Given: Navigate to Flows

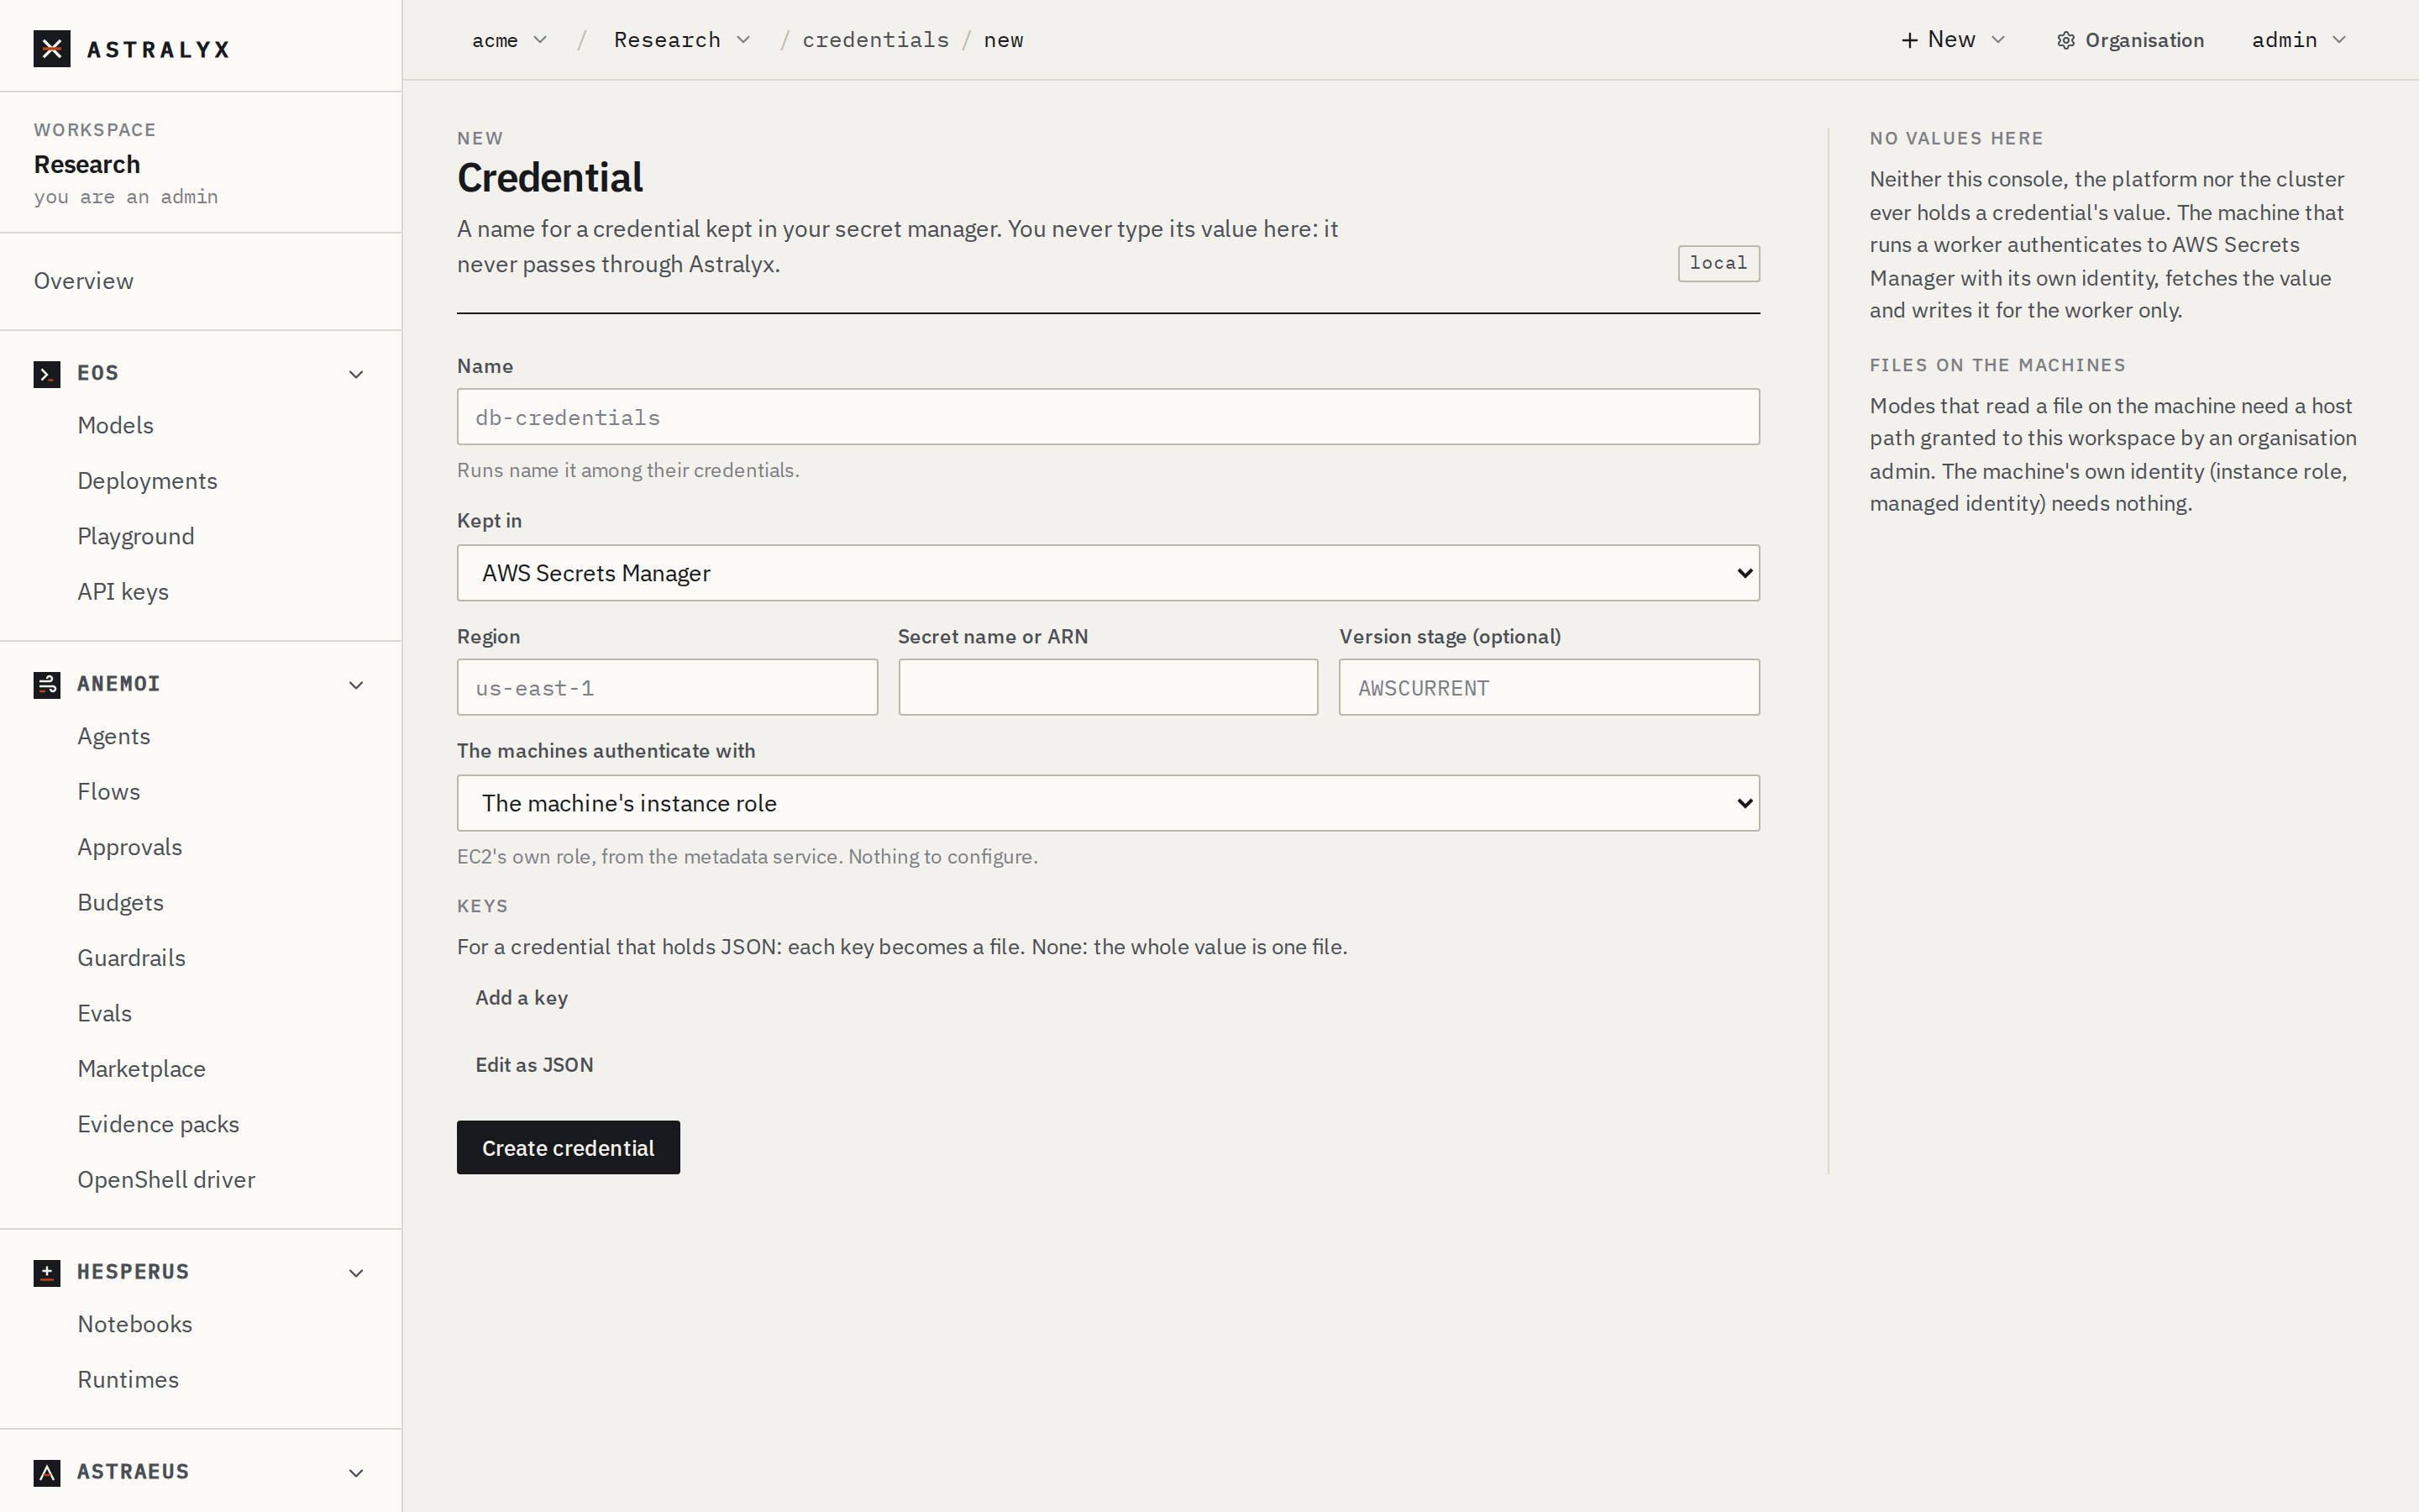Looking at the screenshot, I should (109, 792).
